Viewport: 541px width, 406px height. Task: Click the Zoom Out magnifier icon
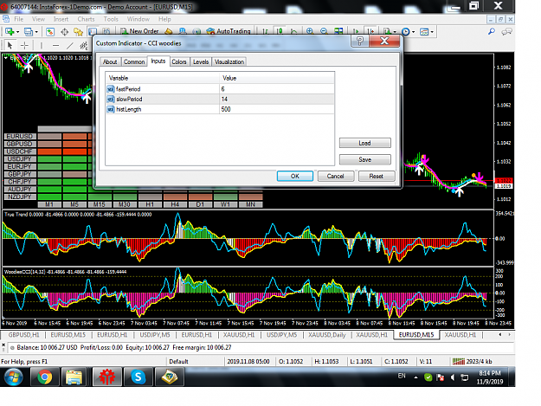pos(324,31)
